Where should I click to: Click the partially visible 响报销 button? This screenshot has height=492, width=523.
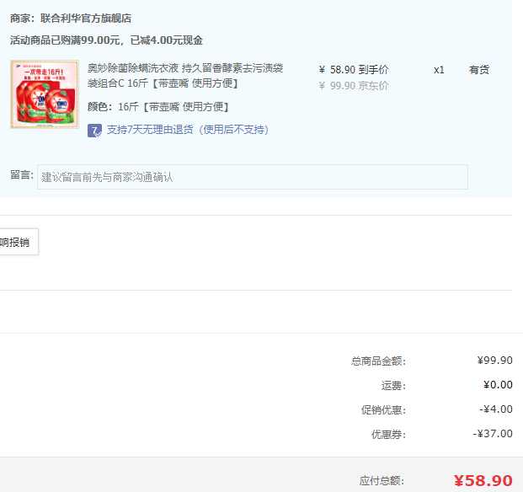coord(19,242)
